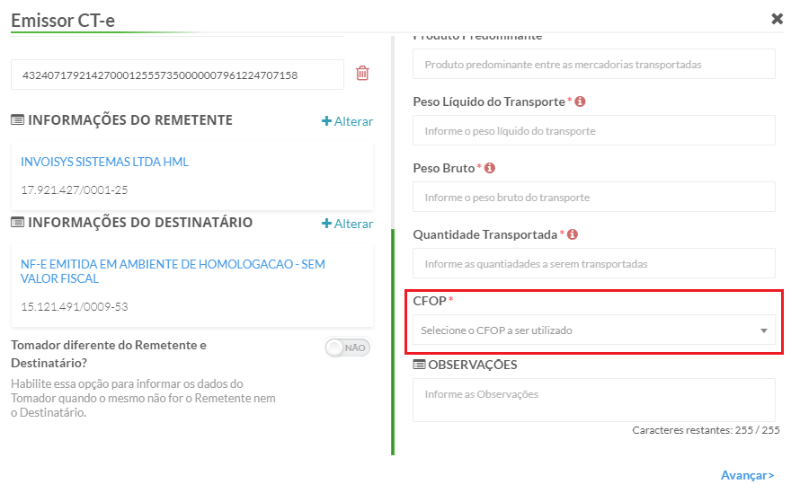Click list icon beside Observações heading

point(419,365)
